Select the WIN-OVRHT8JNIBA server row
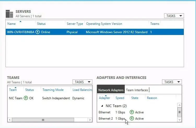The width and height of the screenshot is (196, 128). (95, 32)
